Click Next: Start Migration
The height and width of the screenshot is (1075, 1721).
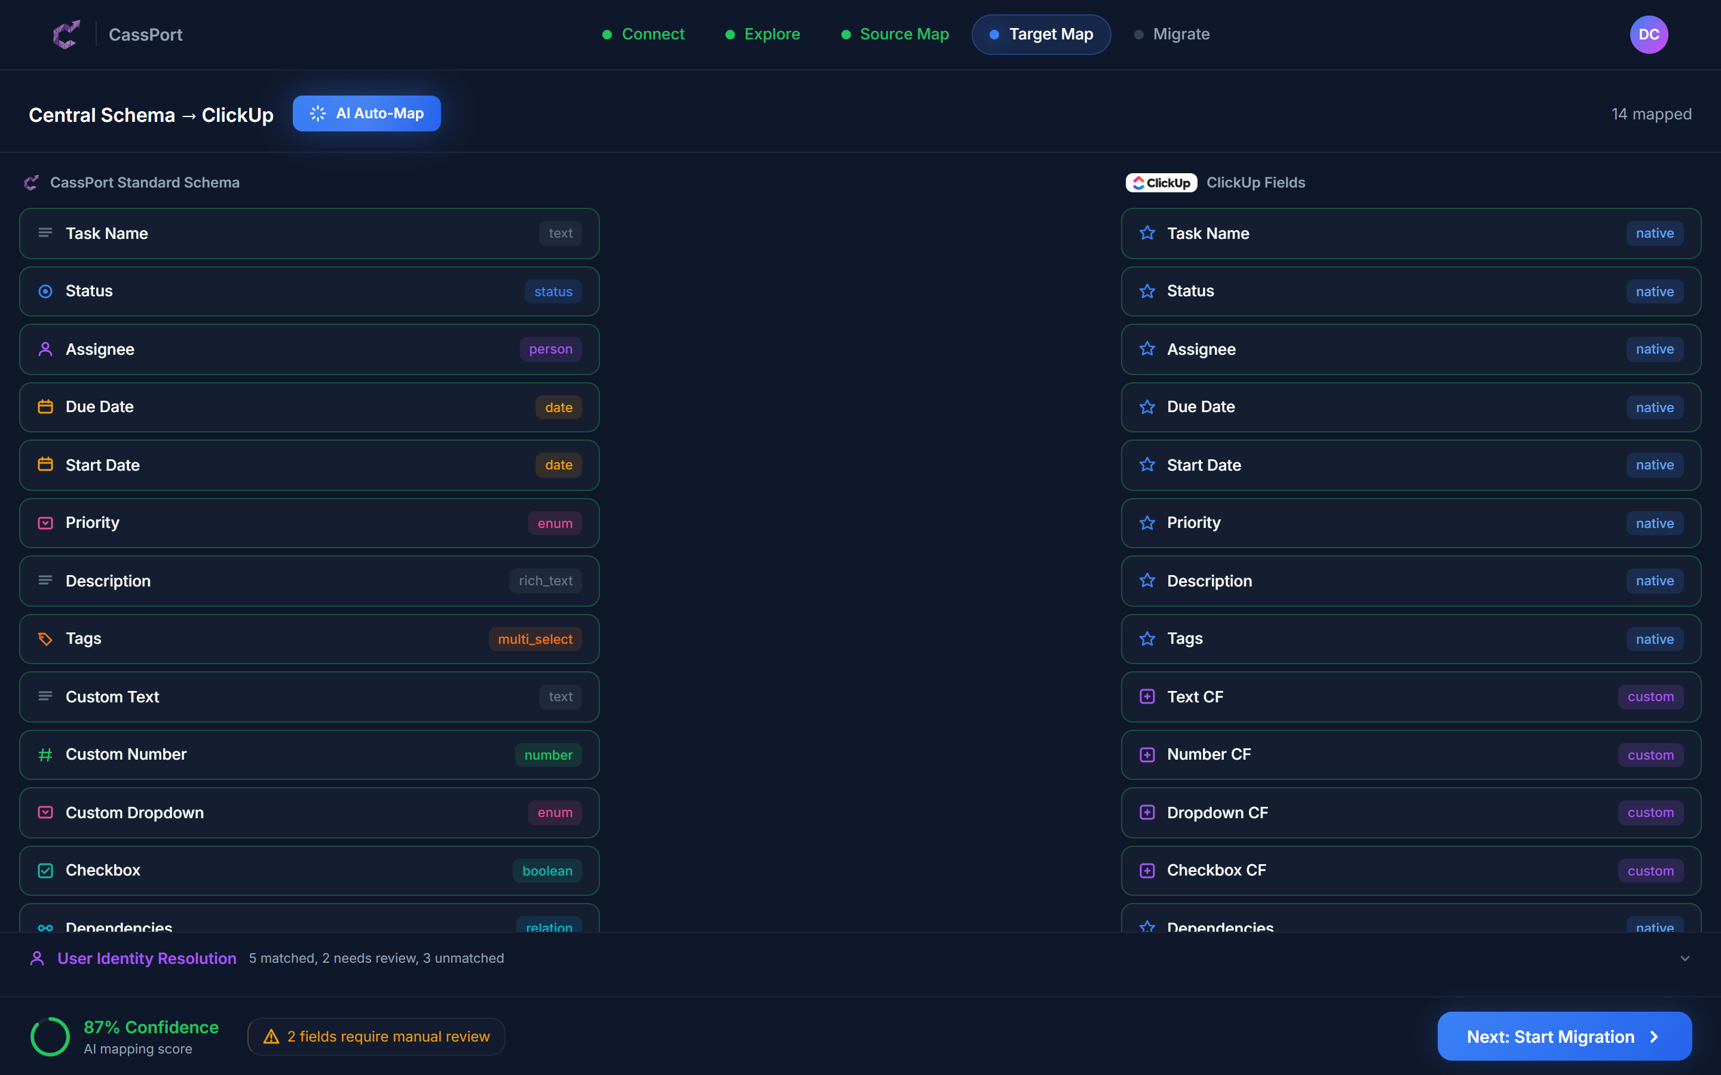(1564, 1036)
